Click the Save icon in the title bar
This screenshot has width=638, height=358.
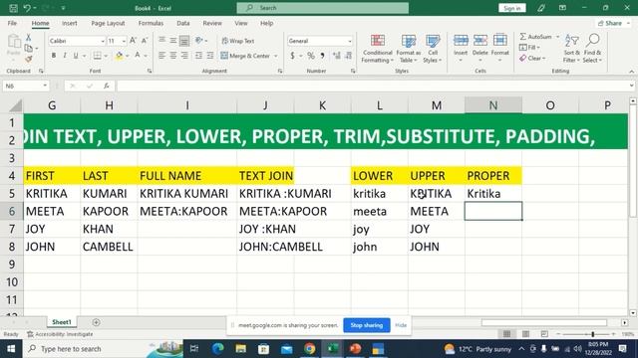coord(13,8)
